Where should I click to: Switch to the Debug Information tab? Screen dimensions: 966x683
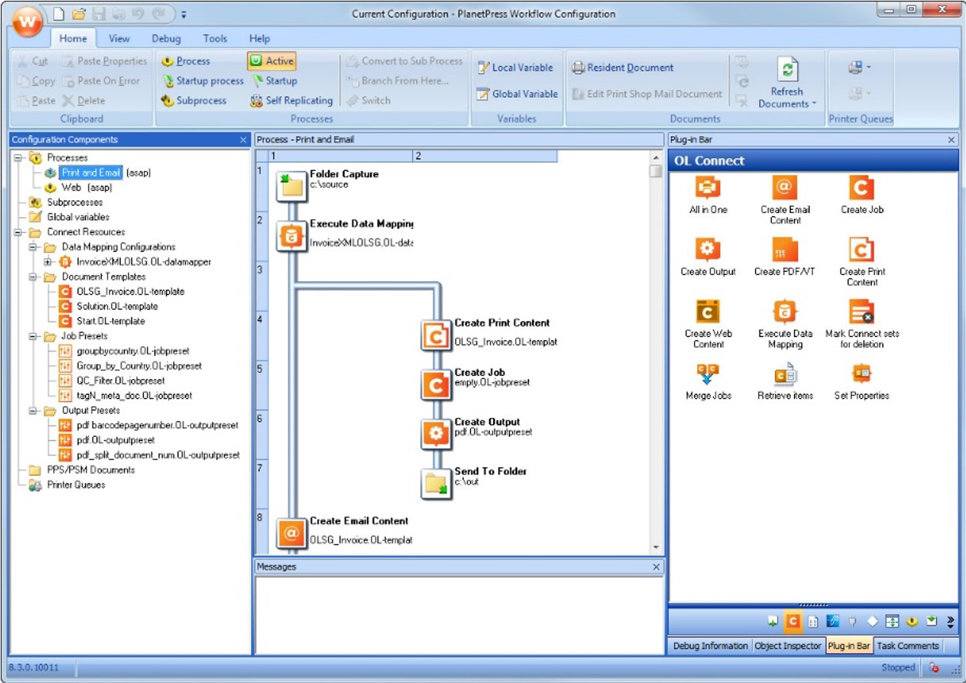tap(710, 646)
